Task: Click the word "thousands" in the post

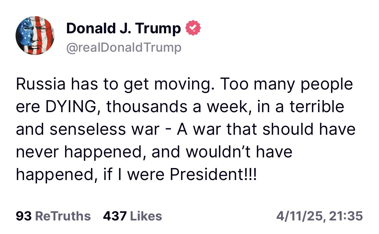Action: (147, 107)
